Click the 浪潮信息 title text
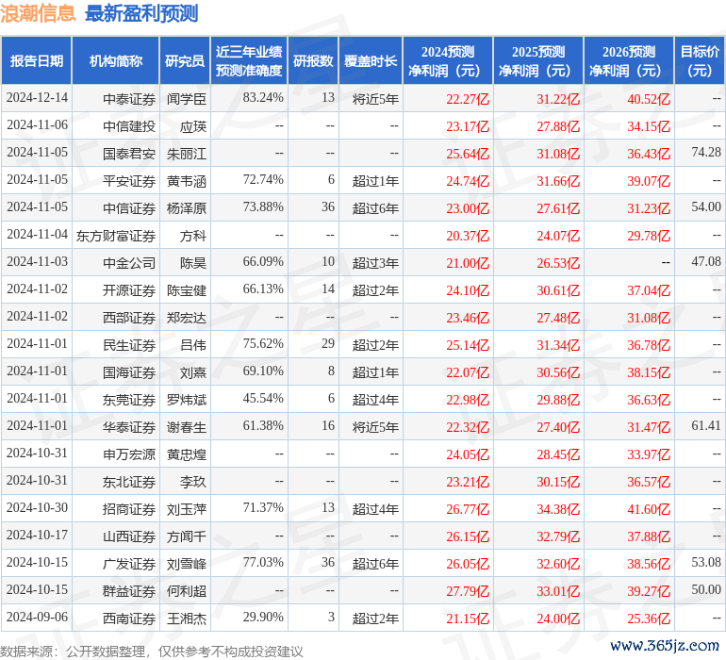The width and height of the screenshot is (726, 660). point(38,13)
